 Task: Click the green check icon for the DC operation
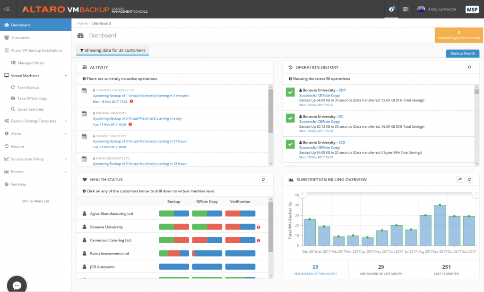tap(290, 118)
